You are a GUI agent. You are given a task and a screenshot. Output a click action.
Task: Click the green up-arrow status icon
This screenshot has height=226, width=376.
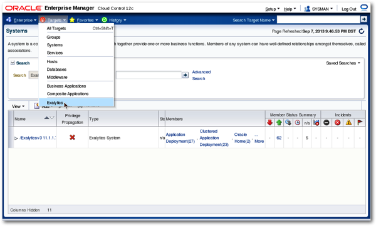tap(279, 123)
